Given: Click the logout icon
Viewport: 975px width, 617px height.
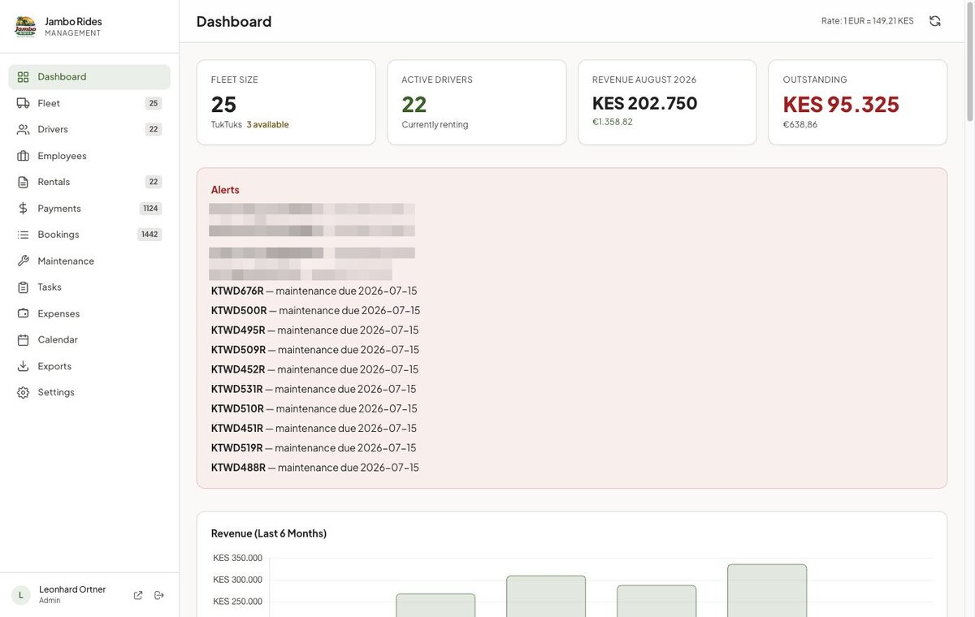Looking at the screenshot, I should click(x=158, y=595).
